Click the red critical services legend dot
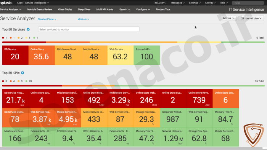267x150 pixels. (3, 38)
